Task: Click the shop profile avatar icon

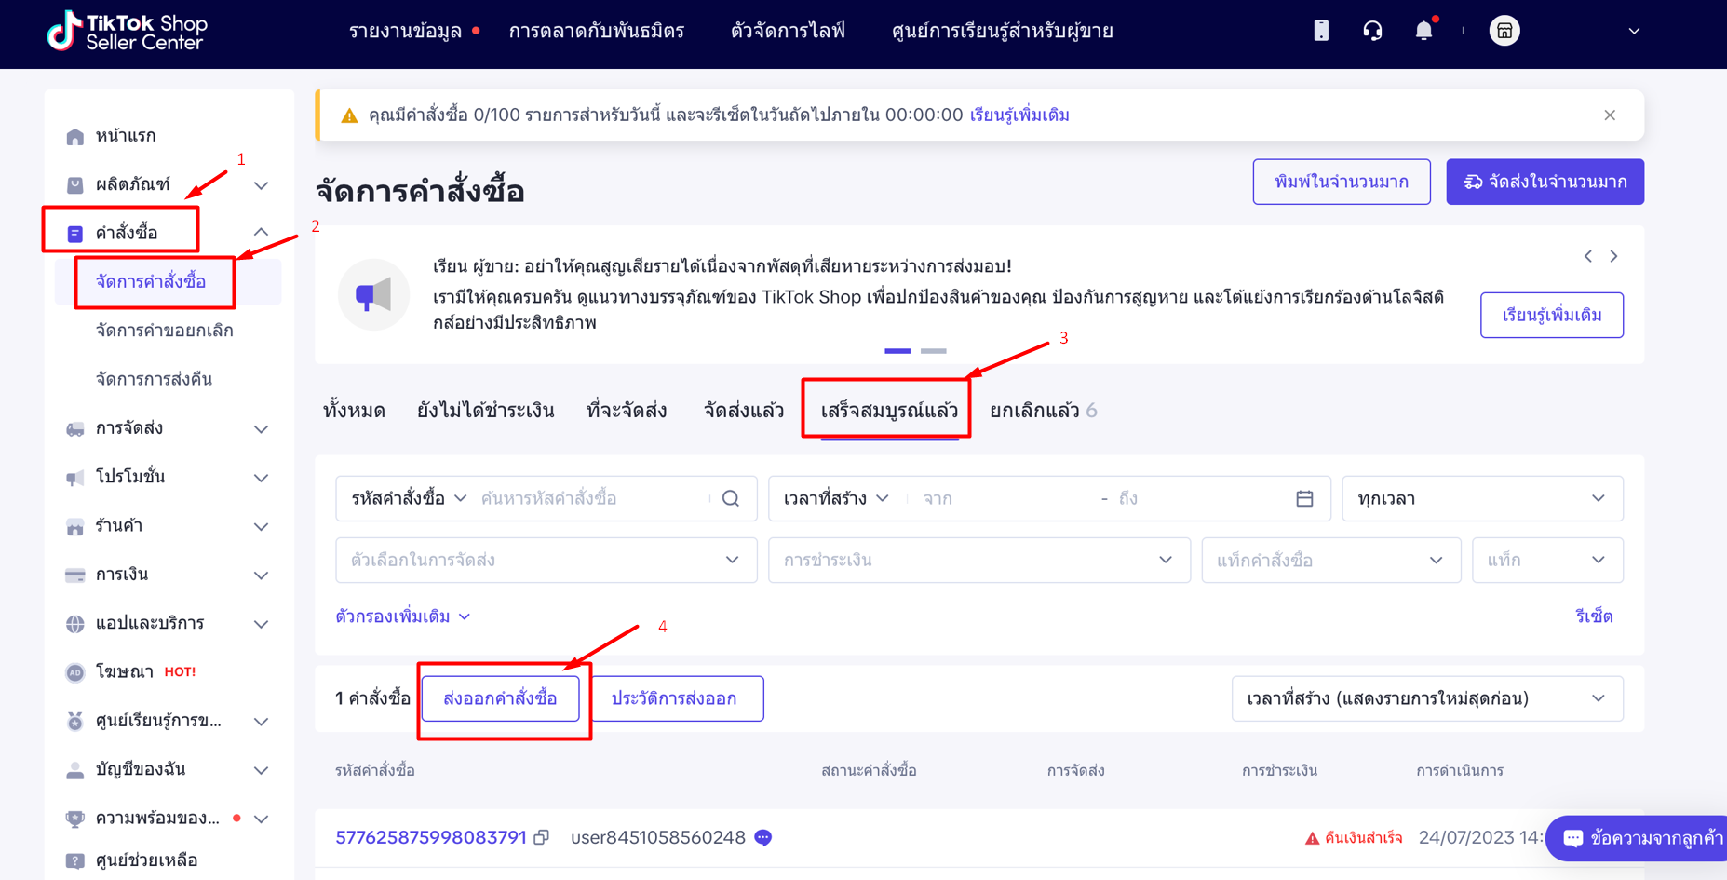Action: [x=1504, y=31]
